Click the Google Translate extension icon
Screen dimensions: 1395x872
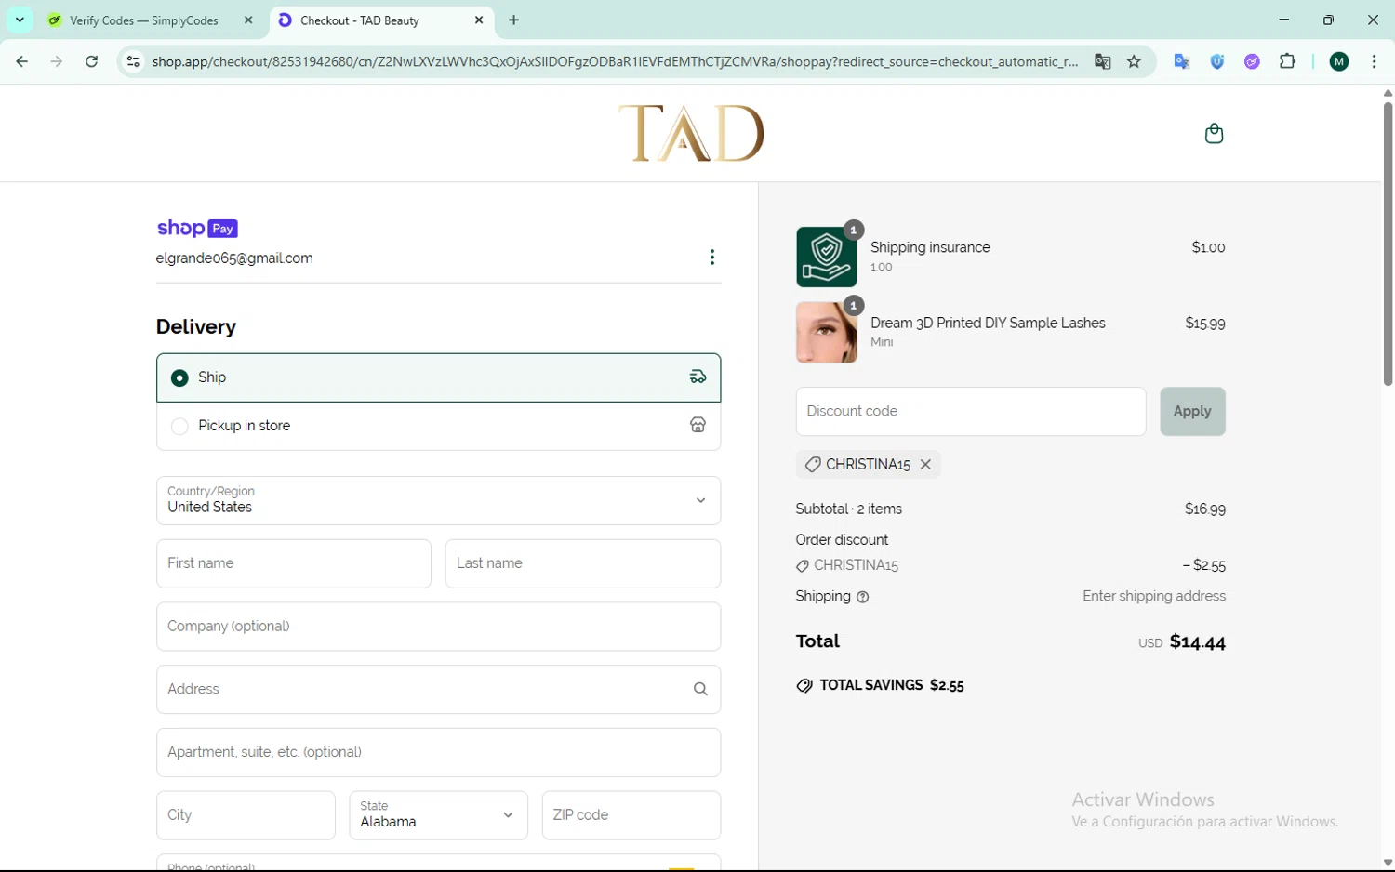1182,61
